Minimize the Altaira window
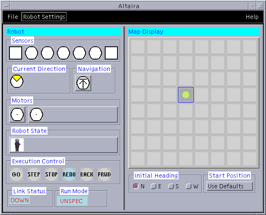The image size is (266, 215). point(252,6)
